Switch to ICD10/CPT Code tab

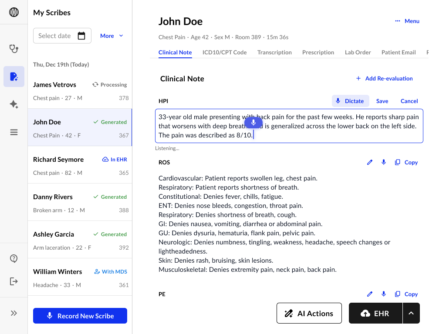tap(224, 52)
